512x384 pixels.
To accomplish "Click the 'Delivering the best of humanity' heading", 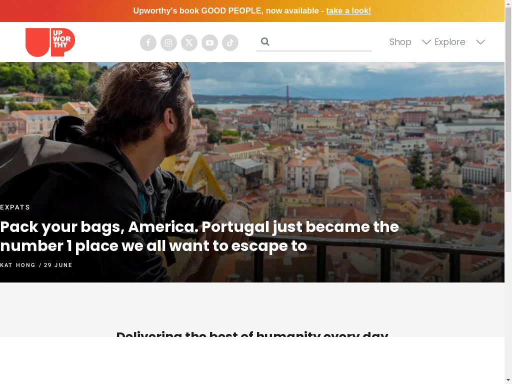I will pyautogui.click(x=252, y=334).
